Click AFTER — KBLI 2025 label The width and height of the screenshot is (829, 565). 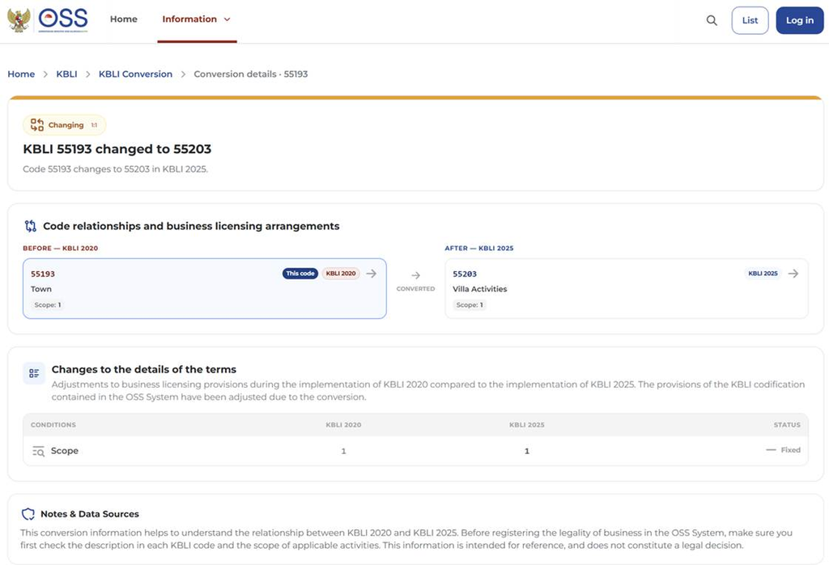coord(479,248)
